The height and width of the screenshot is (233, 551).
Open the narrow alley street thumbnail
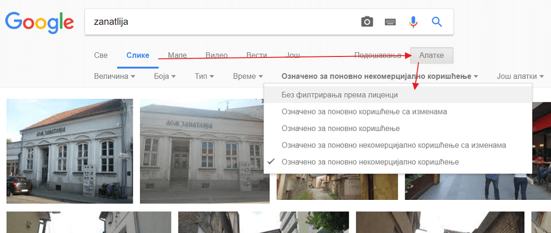[337, 187]
